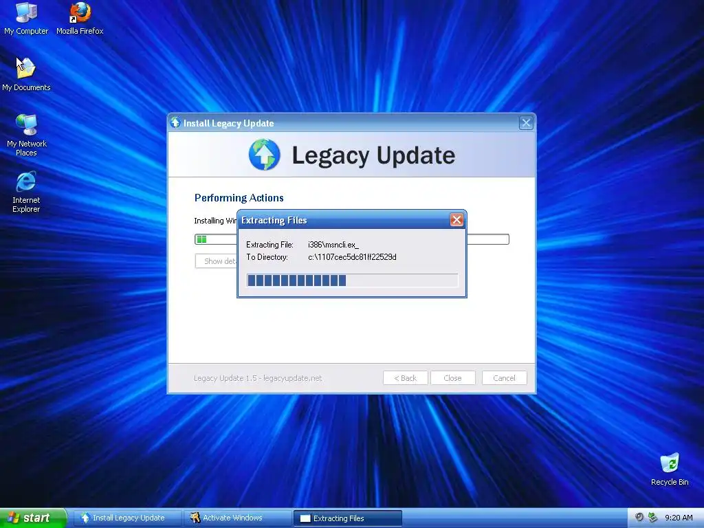The width and height of the screenshot is (704, 528).
Task: Click 'Legacy Update' banner title text
Action: pos(373,156)
